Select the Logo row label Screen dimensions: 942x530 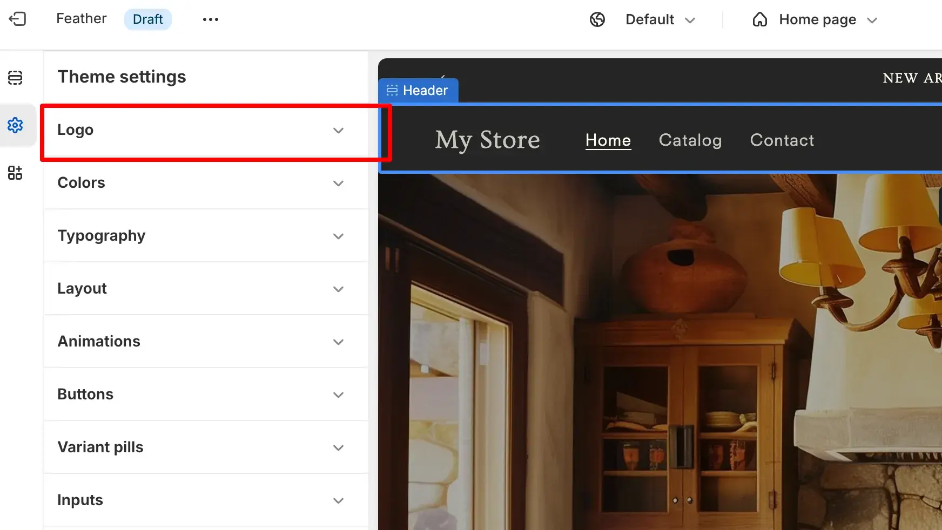(x=75, y=130)
